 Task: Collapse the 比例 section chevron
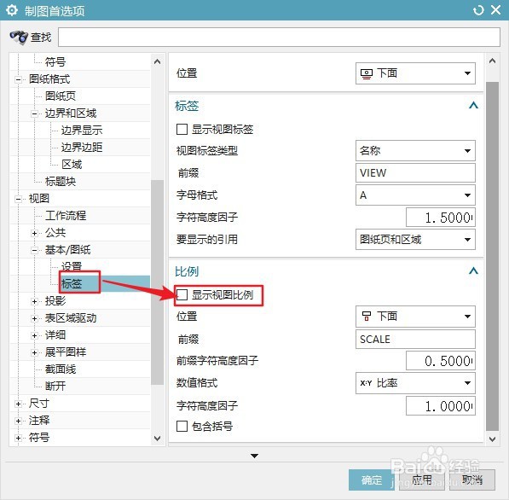coord(473,270)
